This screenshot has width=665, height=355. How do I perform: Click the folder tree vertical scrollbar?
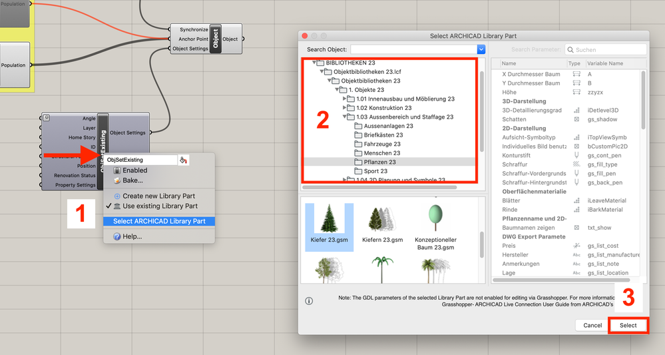click(x=481, y=111)
